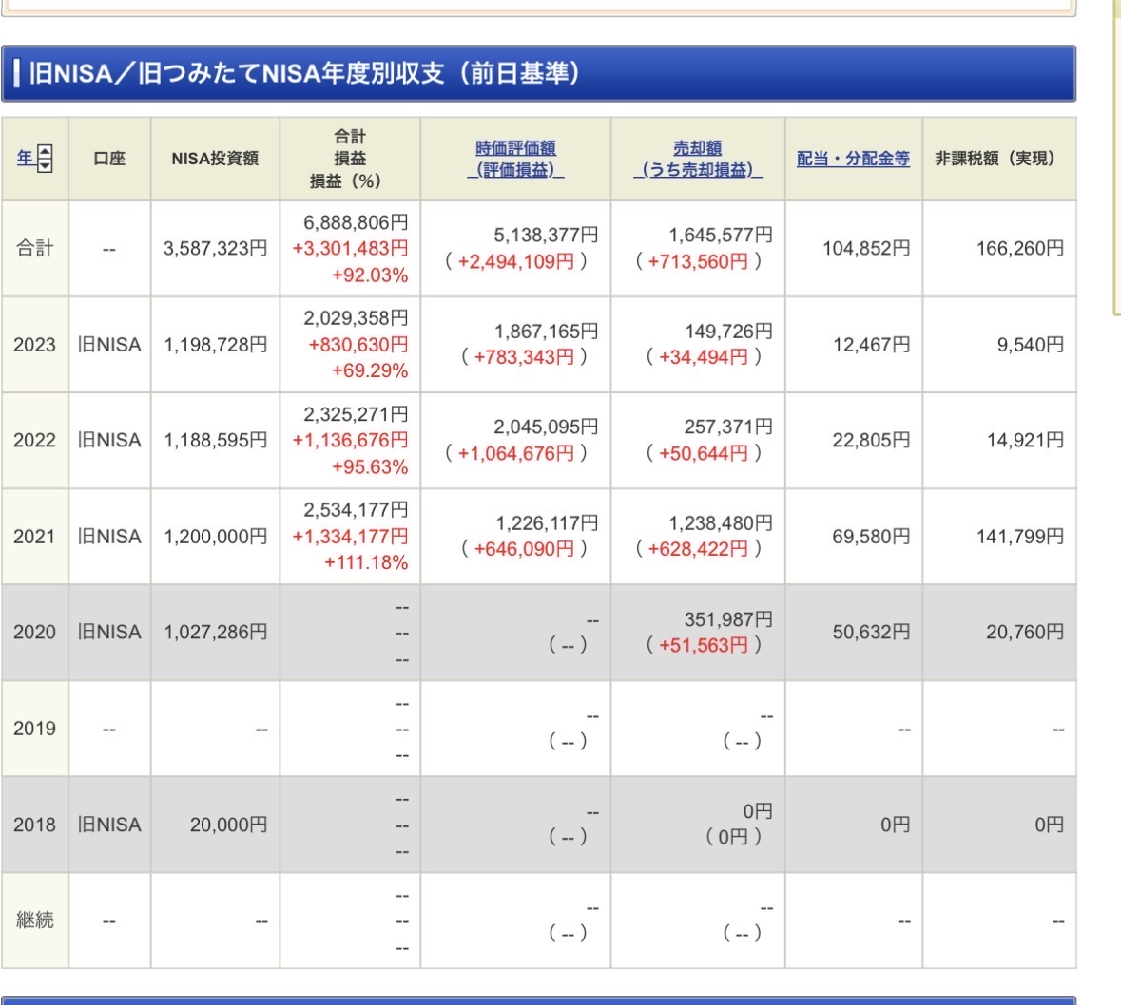Click the 年 column header link
This screenshot has width=1121, height=1005.
[x=26, y=159]
